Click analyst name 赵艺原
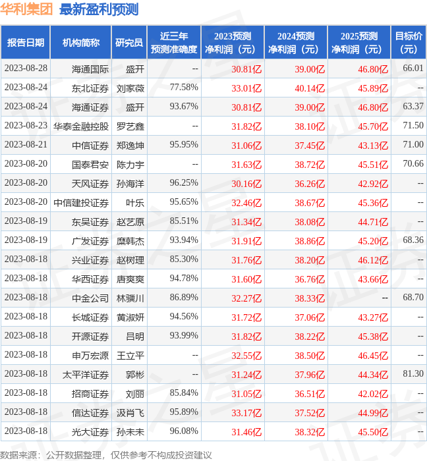 click(x=130, y=222)
